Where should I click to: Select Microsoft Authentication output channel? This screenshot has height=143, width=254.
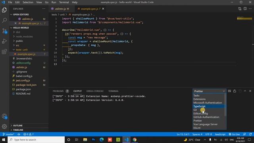(208, 102)
